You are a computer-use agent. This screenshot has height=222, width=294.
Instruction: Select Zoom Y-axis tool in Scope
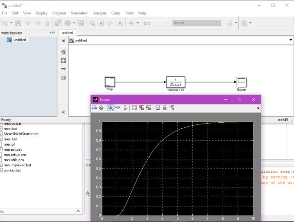[125, 108]
